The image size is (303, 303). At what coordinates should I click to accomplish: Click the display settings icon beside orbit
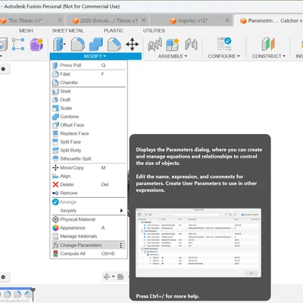coord(120,276)
